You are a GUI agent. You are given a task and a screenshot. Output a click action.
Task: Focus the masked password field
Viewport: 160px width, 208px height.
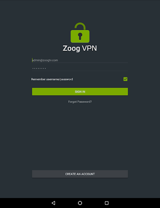pyautogui.click(x=80, y=68)
